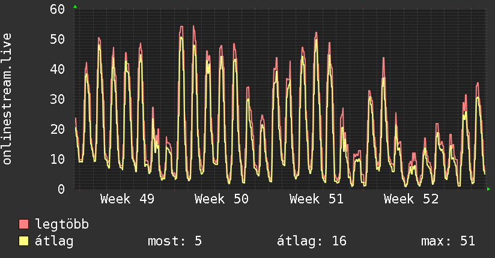
Task: Click the legtöbb legend label
Action: pos(62,224)
